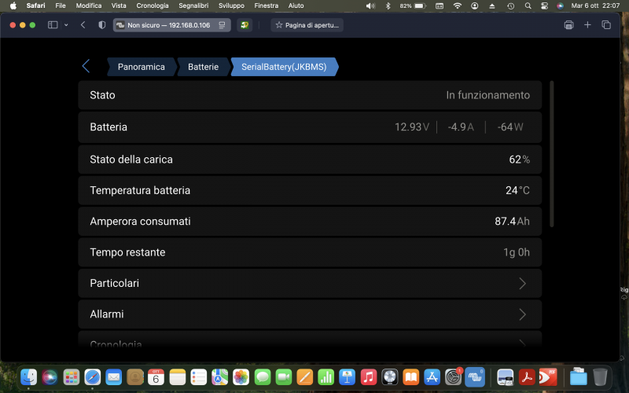Open Finder from the Dock
629x393 pixels.
29,377
